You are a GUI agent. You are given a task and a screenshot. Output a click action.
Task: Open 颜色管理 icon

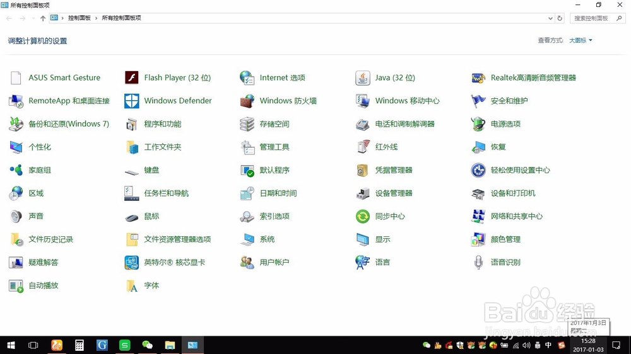[478, 239]
